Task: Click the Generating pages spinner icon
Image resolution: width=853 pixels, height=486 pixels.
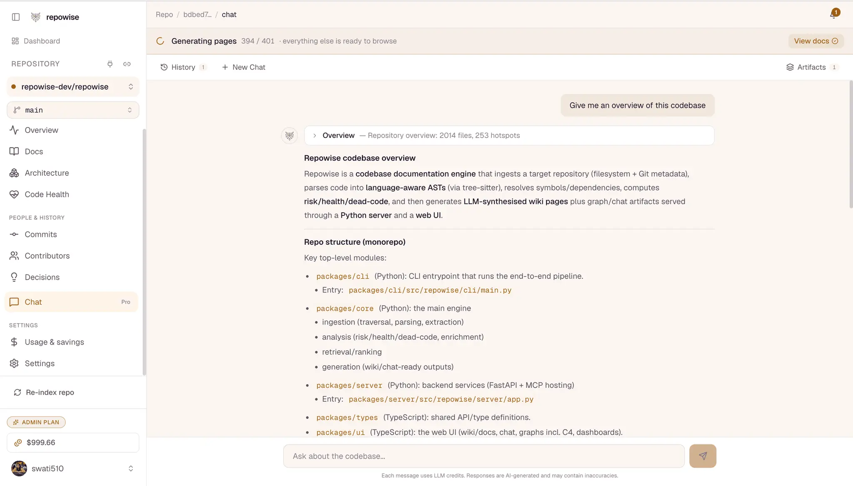Action: tap(160, 41)
